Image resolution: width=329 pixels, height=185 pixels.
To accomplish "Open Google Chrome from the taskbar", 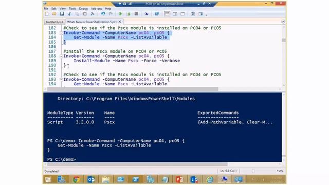I will click(76, 179).
